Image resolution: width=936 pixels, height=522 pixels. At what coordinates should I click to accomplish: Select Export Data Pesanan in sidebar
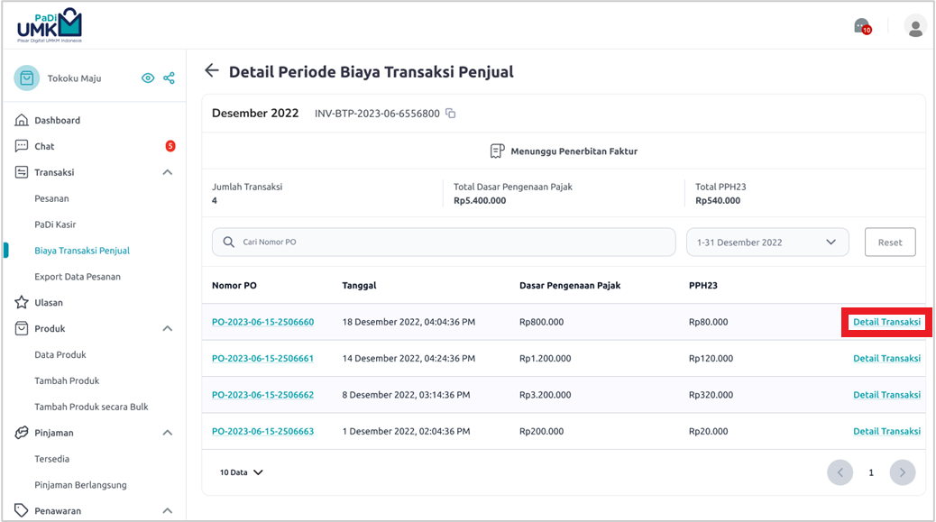(78, 277)
